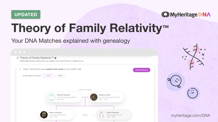Click the MyHeritage DNA logo

[186, 14]
